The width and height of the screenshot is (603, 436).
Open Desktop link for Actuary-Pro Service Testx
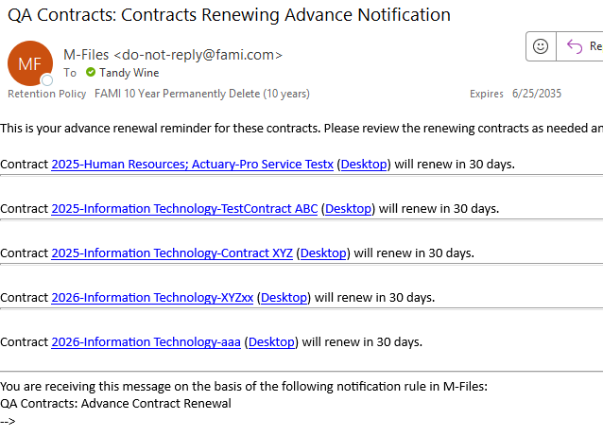coord(364,165)
